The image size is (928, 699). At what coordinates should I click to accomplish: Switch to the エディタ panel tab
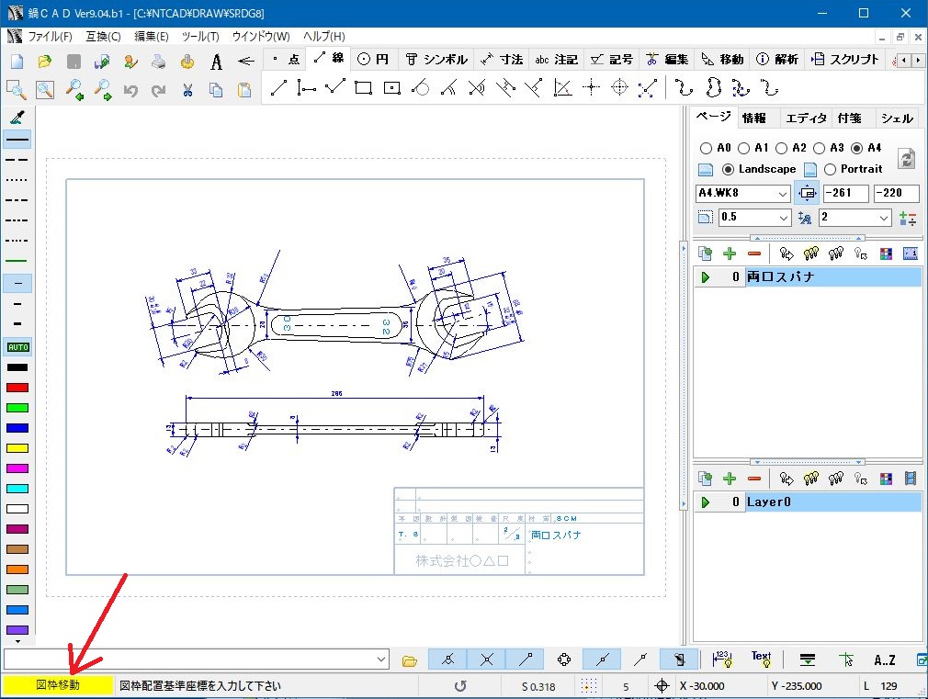[806, 118]
